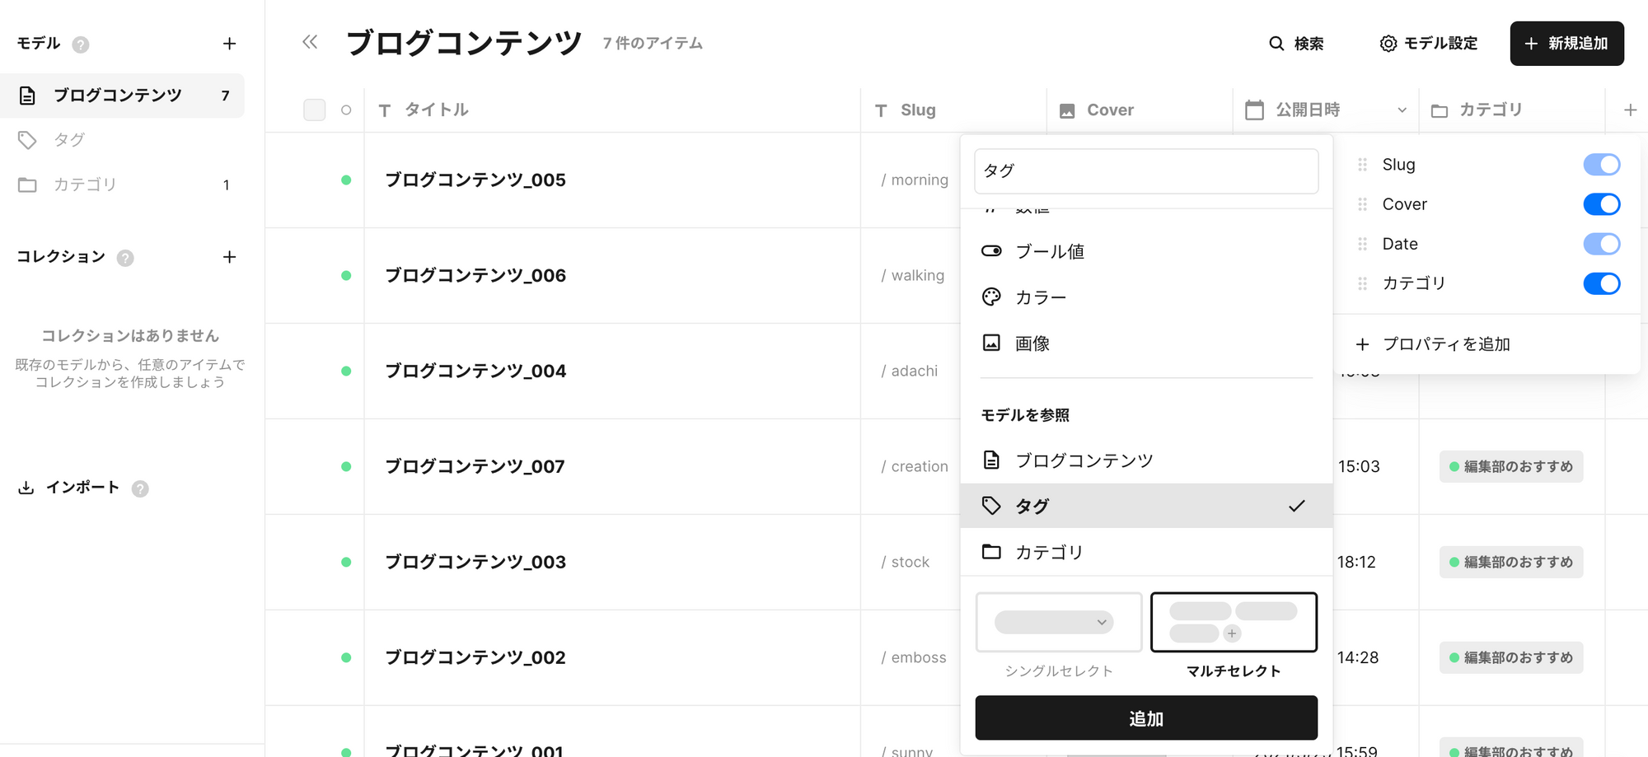This screenshot has width=1648, height=757.
Task: Open item ブログコンテンツ_002
Action: pyautogui.click(x=475, y=657)
